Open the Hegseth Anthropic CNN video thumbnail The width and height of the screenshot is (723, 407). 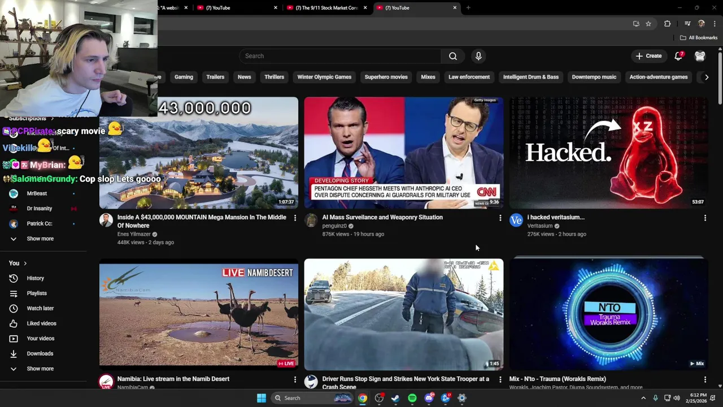coord(403,153)
